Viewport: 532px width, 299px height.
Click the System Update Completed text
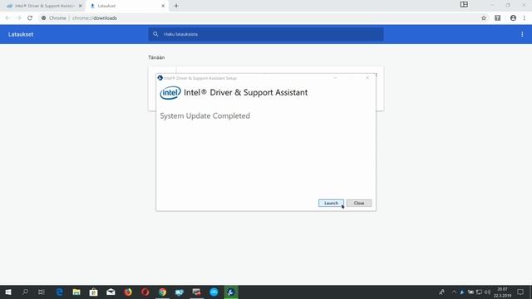coord(205,116)
